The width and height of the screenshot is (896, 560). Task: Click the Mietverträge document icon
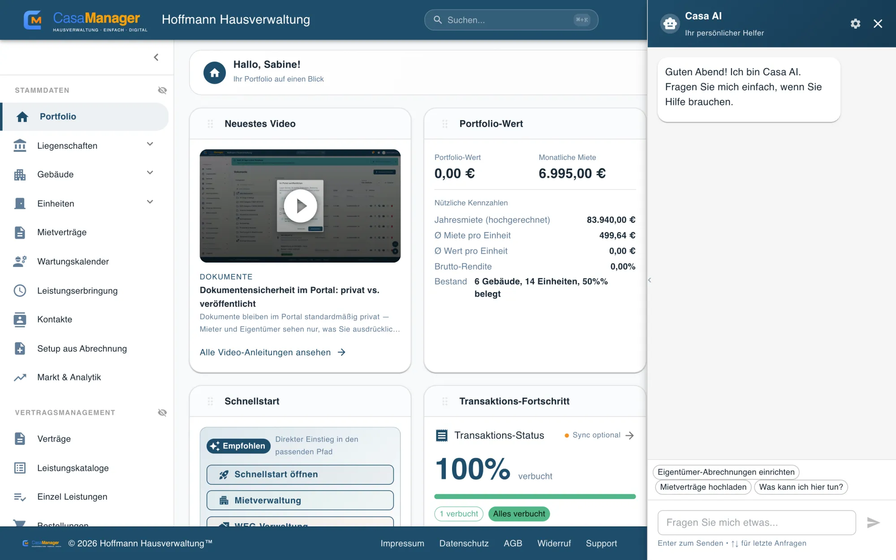20,233
